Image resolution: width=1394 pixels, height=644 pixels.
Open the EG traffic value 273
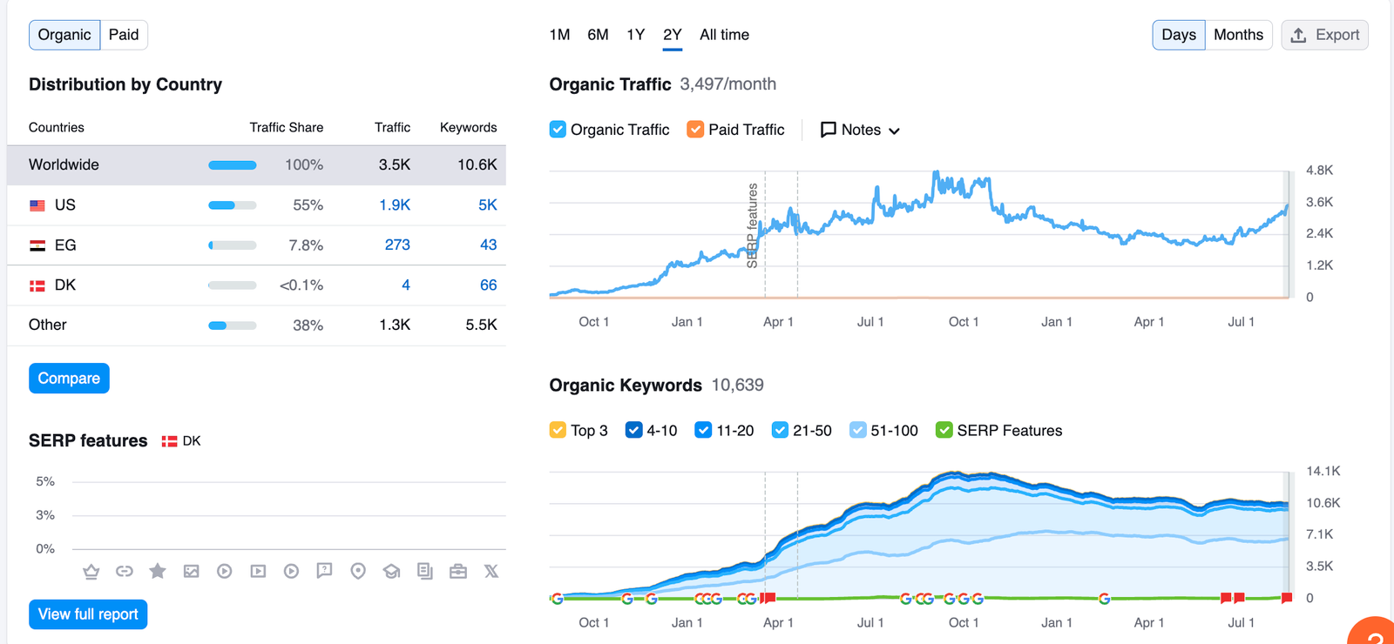point(397,245)
